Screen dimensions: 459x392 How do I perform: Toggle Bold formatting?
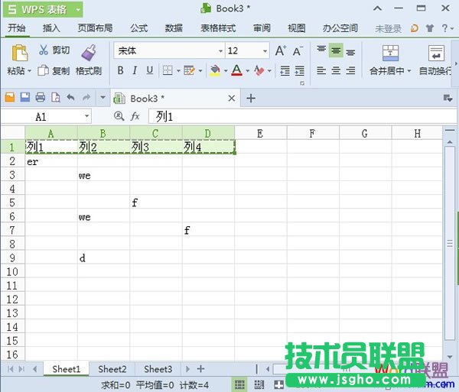tap(120, 70)
